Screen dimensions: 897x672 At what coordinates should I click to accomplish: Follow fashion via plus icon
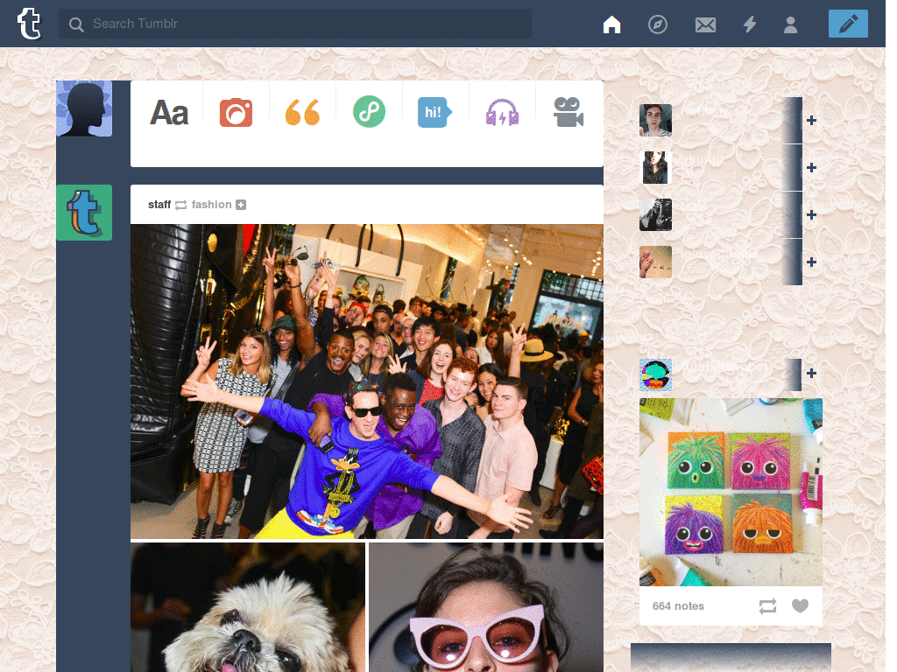pyautogui.click(x=241, y=205)
